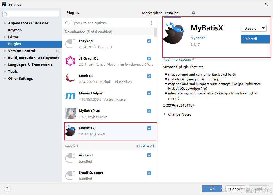The image size is (273, 195).
Task: Click the Disable button for MyBatisX
Action: (250, 28)
